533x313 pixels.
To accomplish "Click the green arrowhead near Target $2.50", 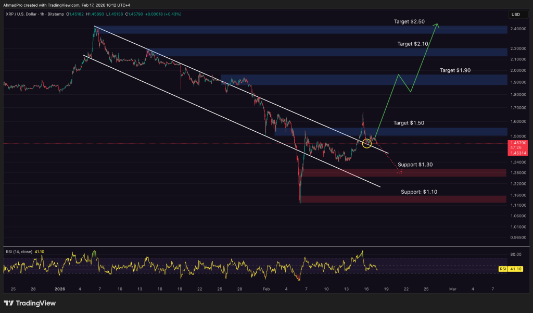I will [x=438, y=26].
